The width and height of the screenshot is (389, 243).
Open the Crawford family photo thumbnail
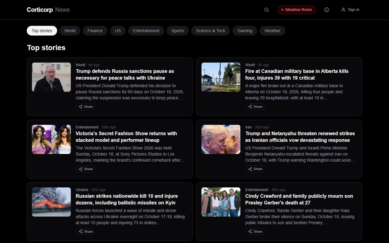pos(221,202)
